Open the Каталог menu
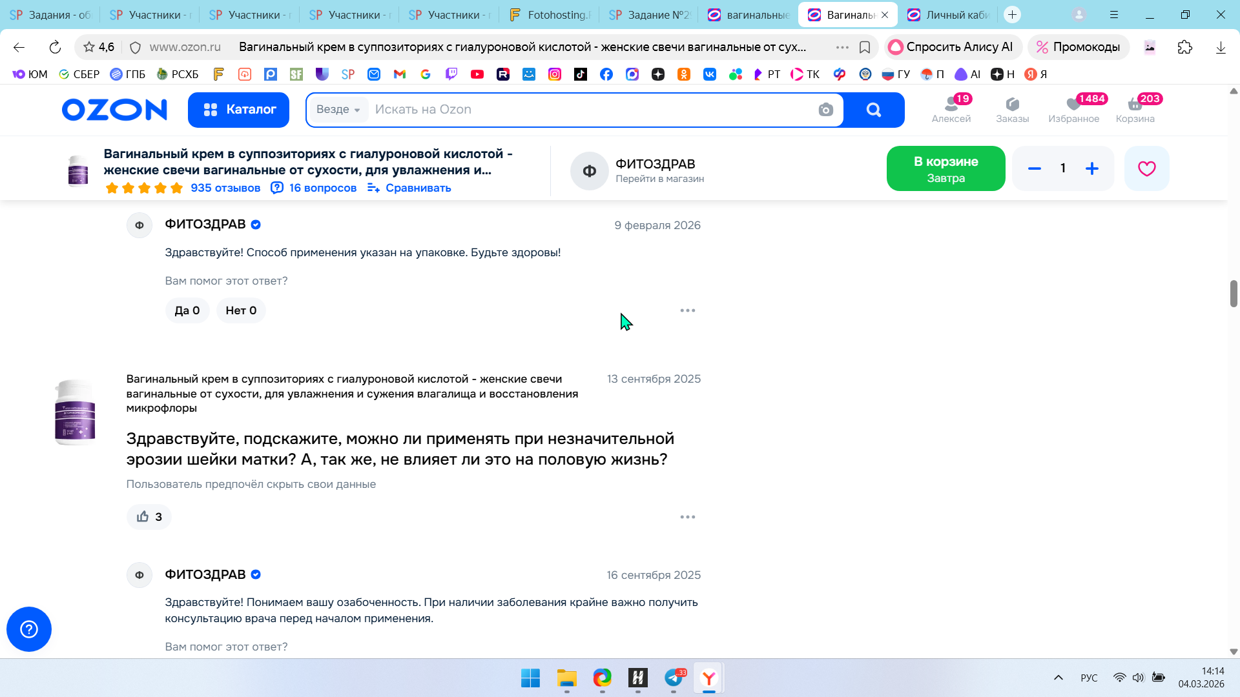Image resolution: width=1240 pixels, height=697 pixels. click(x=239, y=110)
